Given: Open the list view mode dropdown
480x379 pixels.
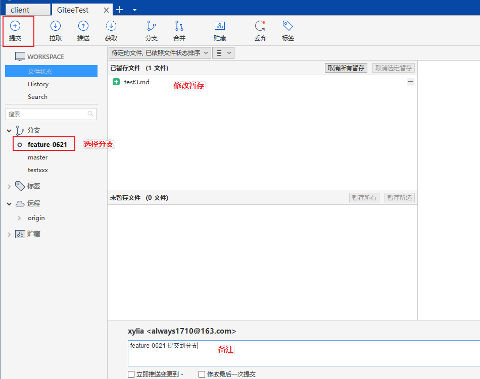Looking at the screenshot, I should (223, 52).
